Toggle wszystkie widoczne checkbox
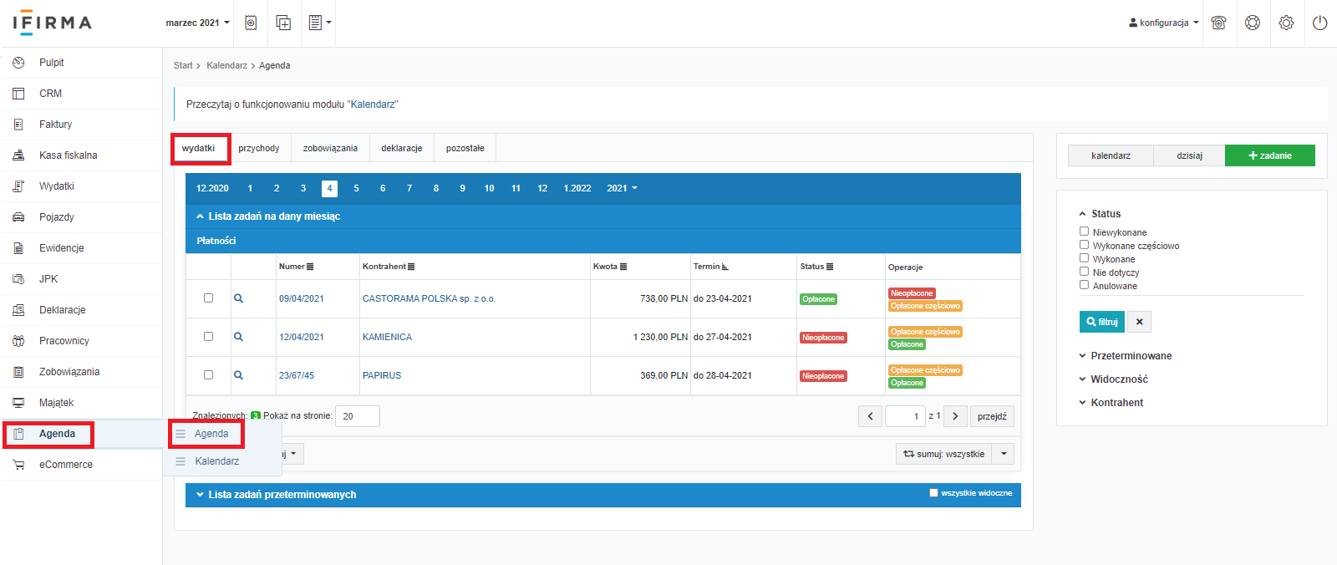1337x565 pixels. (x=933, y=493)
